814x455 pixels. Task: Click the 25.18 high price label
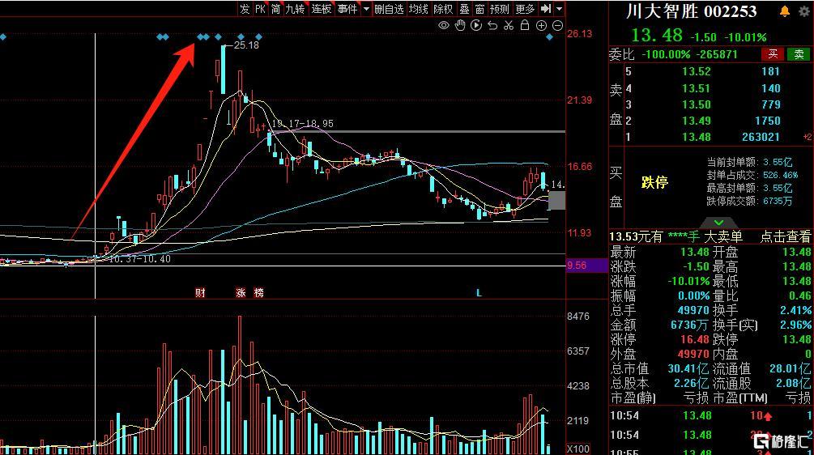(x=246, y=45)
